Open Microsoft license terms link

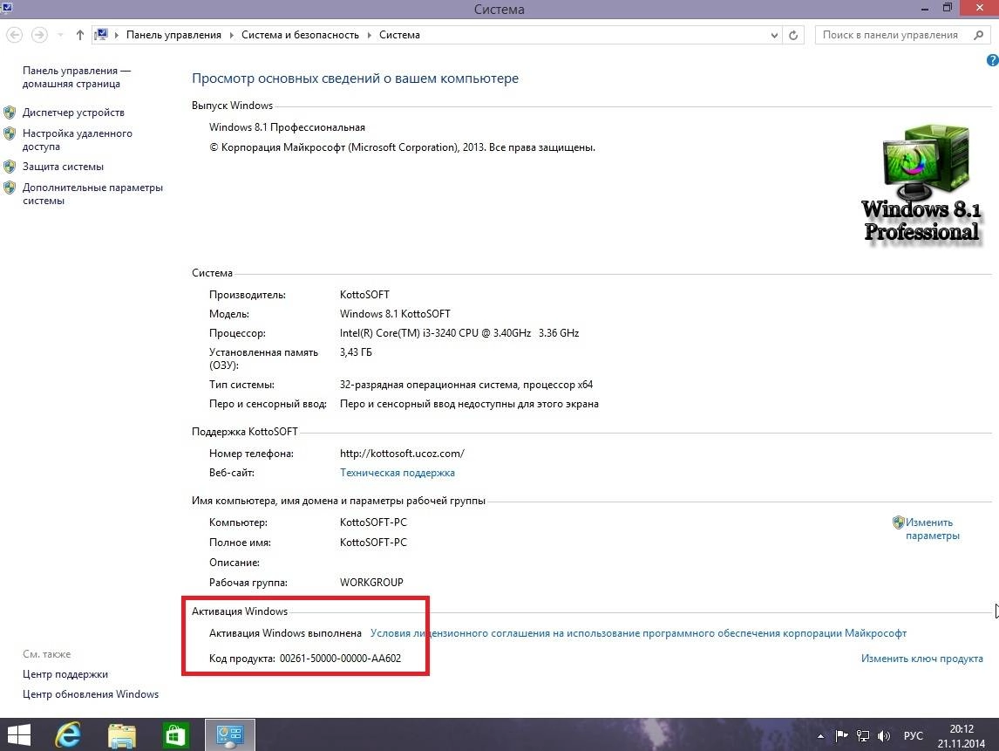(x=638, y=633)
